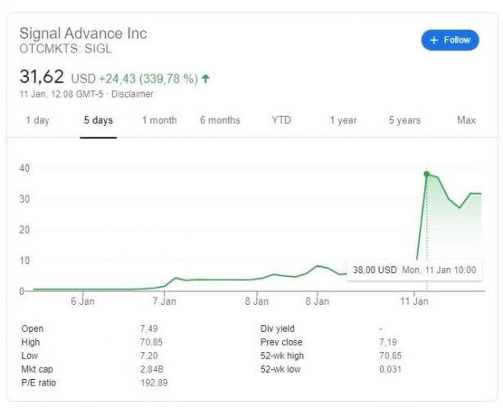Click the Follow button
The height and width of the screenshot is (408, 503).
451,40
